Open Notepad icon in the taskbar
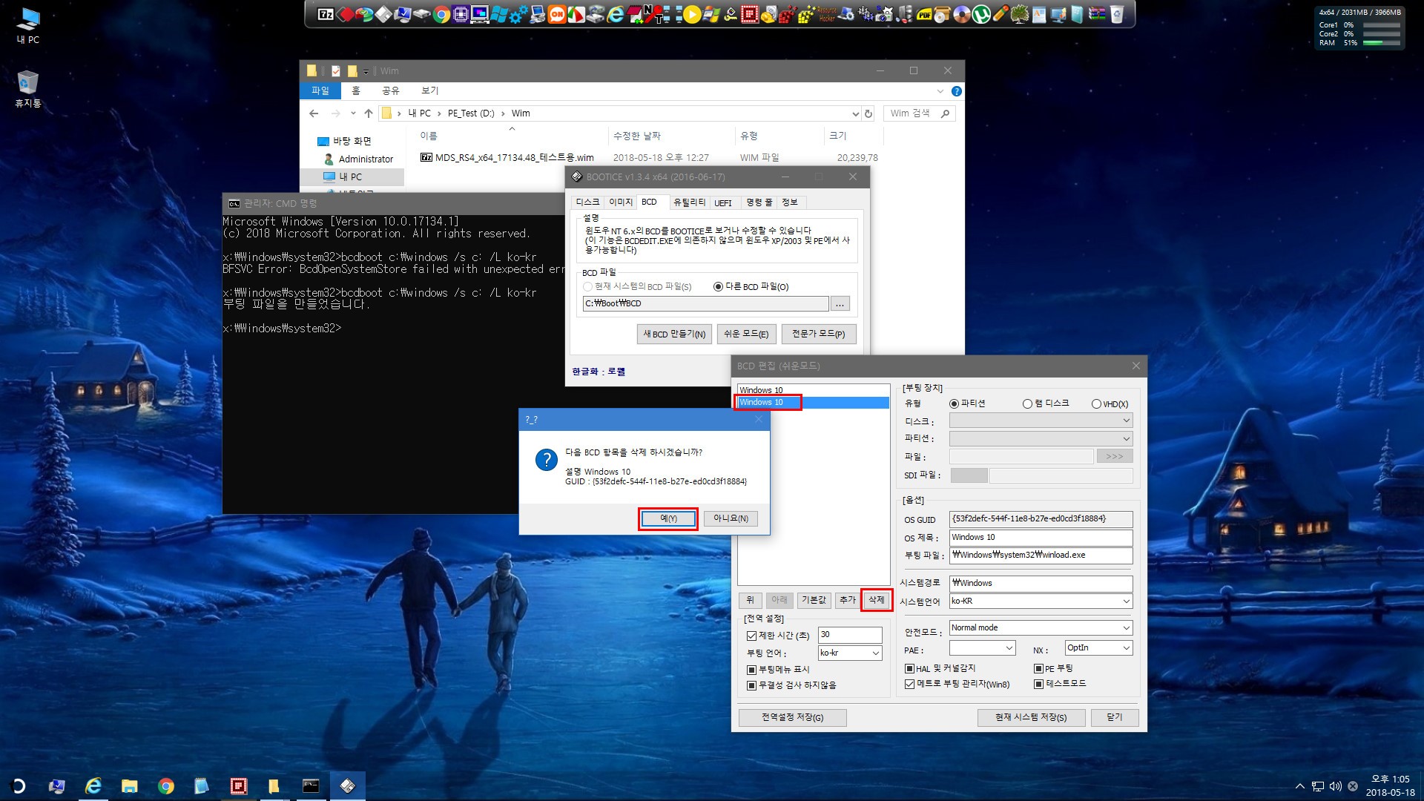 (202, 786)
